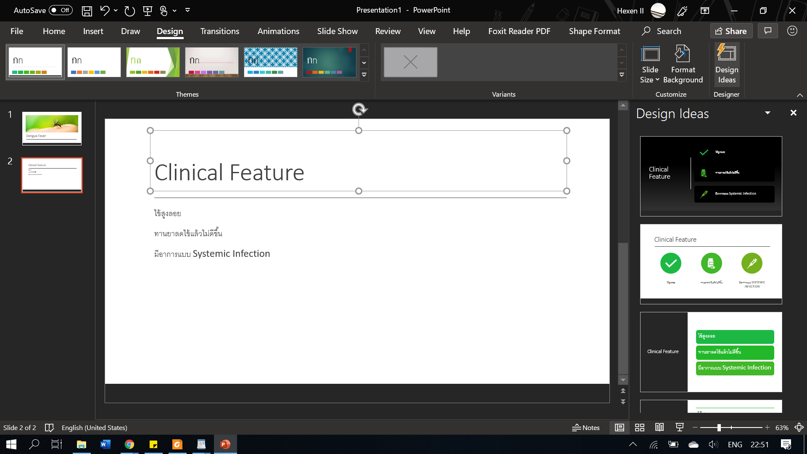Click the Start from Beginning icon
The height and width of the screenshot is (454, 807).
pyautogui.click(x=148, y=11)
